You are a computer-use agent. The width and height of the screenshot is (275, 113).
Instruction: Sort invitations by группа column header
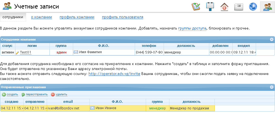tap(157, 102)
